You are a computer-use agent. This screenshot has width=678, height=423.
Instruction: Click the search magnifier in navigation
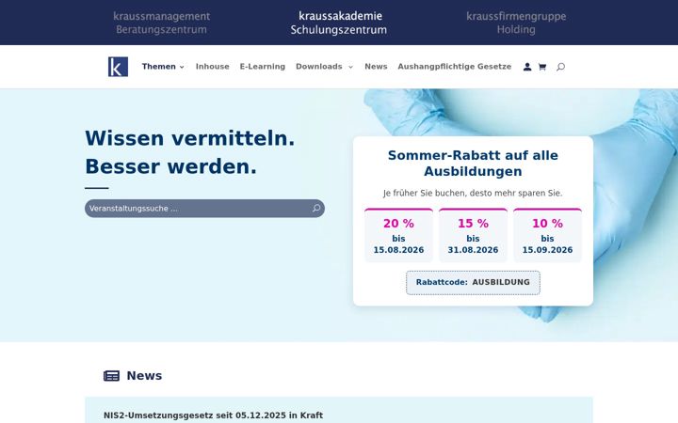[x=560, y=67]
